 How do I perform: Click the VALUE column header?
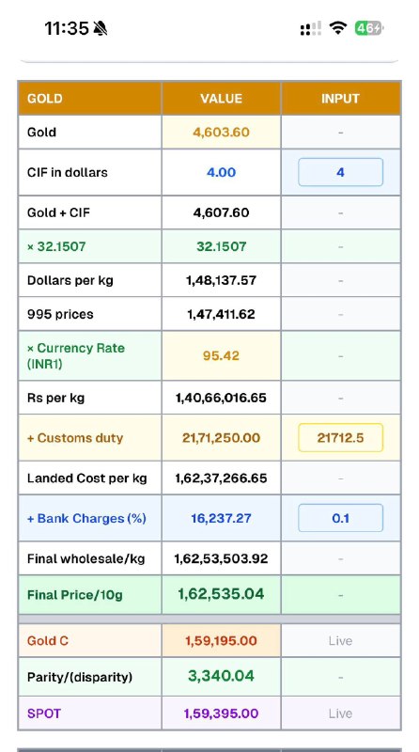point(221,99)
